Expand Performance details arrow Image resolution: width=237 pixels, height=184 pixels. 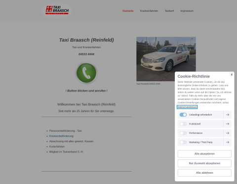pyautogui.click(x=228, y=133)
